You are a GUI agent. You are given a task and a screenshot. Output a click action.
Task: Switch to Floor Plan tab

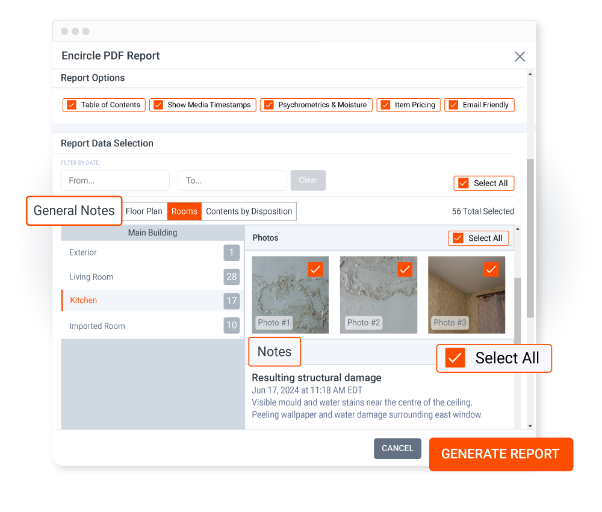[x=144, y=211]
